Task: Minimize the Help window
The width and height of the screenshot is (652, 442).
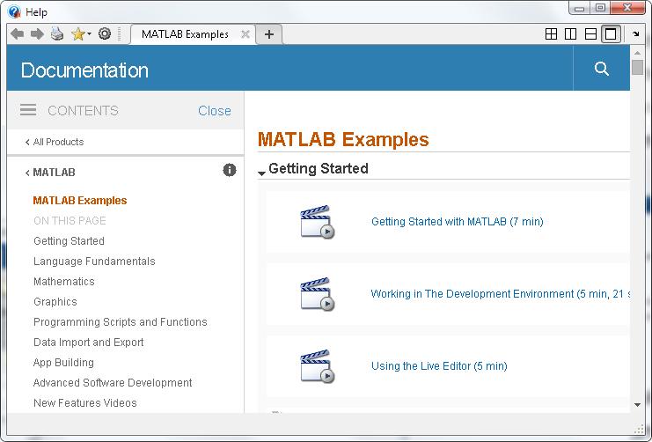Action: pyautogui.click(x=579, y=8)
